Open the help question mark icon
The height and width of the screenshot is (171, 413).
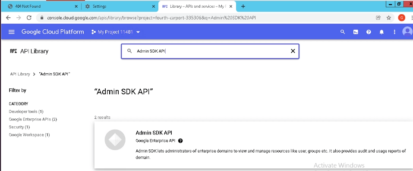click(369, 32)
